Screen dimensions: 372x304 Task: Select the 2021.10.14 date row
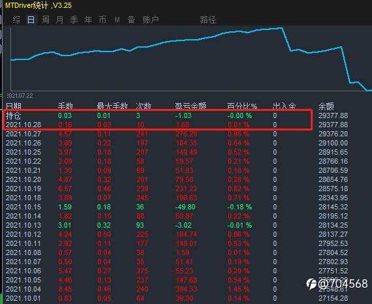[x=23, y=216]
